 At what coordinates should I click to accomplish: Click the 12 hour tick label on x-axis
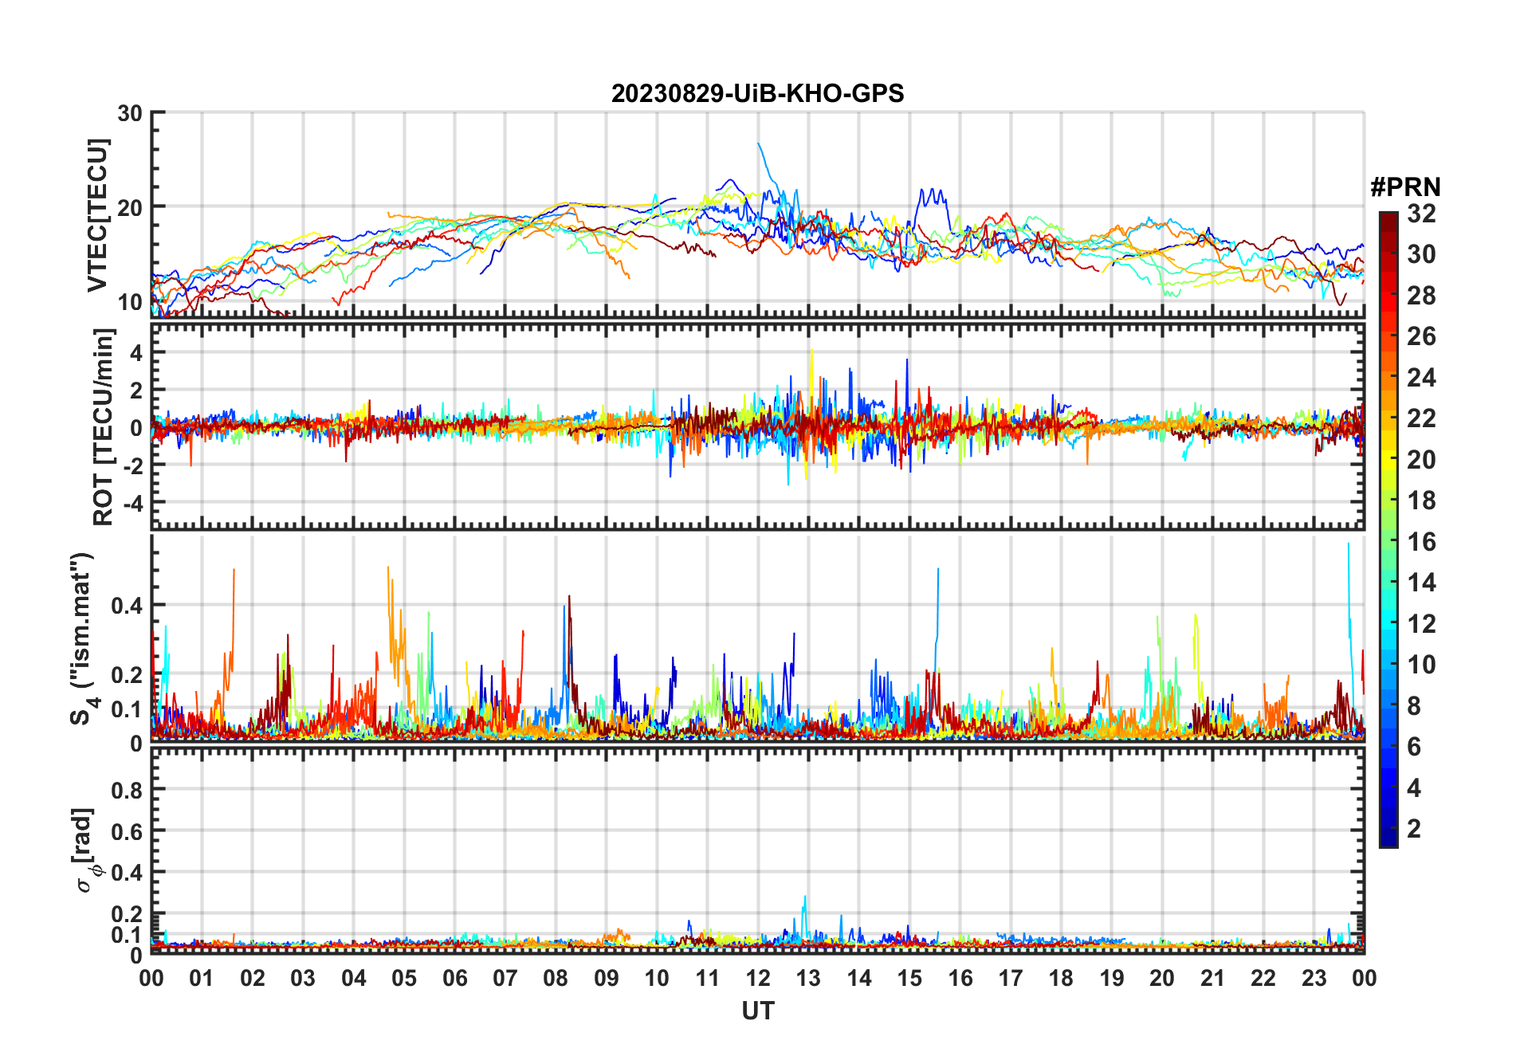[757, 978]
